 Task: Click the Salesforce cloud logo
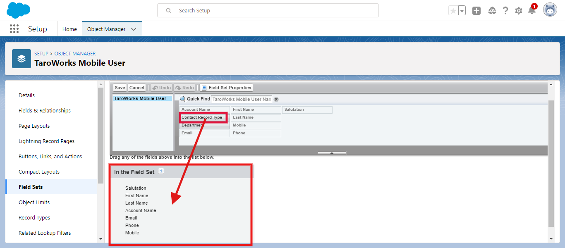(x=19, y=10)
